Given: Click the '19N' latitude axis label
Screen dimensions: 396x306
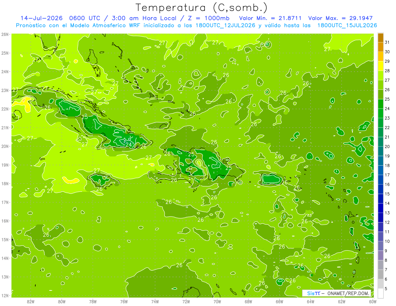Looking at the screenshot, I should coord(5,165).
